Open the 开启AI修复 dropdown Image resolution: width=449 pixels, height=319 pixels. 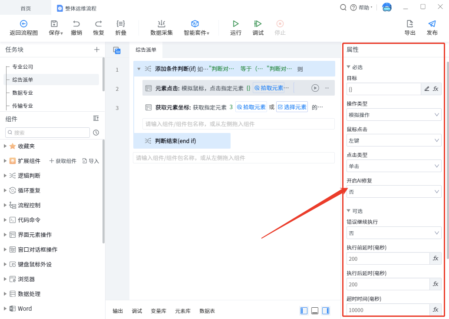click(x=394, y=192)
